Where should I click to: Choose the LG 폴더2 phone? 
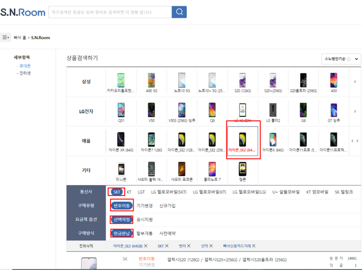(x=273, y=112)
